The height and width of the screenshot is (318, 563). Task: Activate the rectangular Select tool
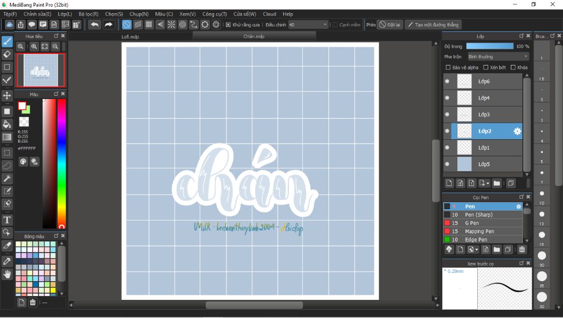pyautogui.click(x=7, y=153)
